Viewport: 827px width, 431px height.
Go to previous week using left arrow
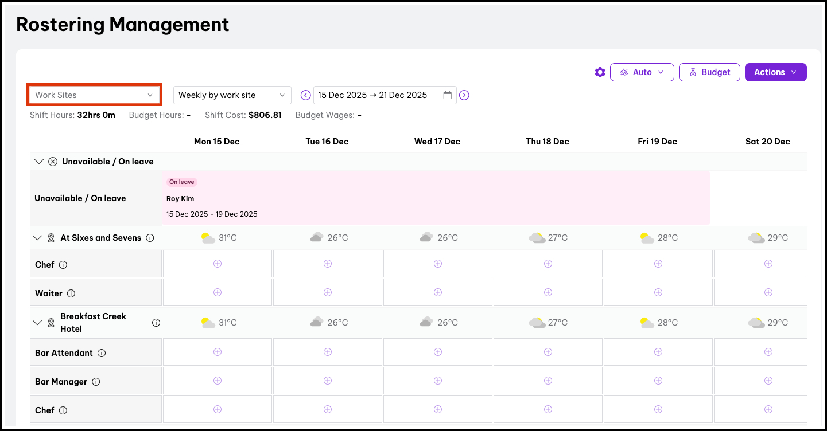click(306, 95)
